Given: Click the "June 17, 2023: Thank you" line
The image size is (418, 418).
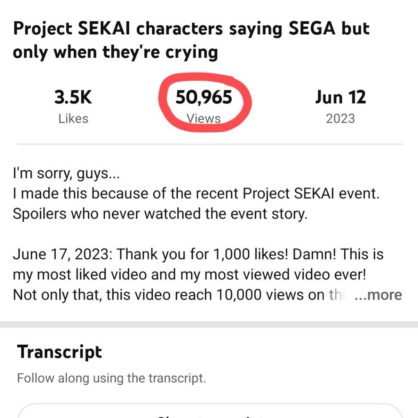Looking at the screenshot, I should [198, 254].
